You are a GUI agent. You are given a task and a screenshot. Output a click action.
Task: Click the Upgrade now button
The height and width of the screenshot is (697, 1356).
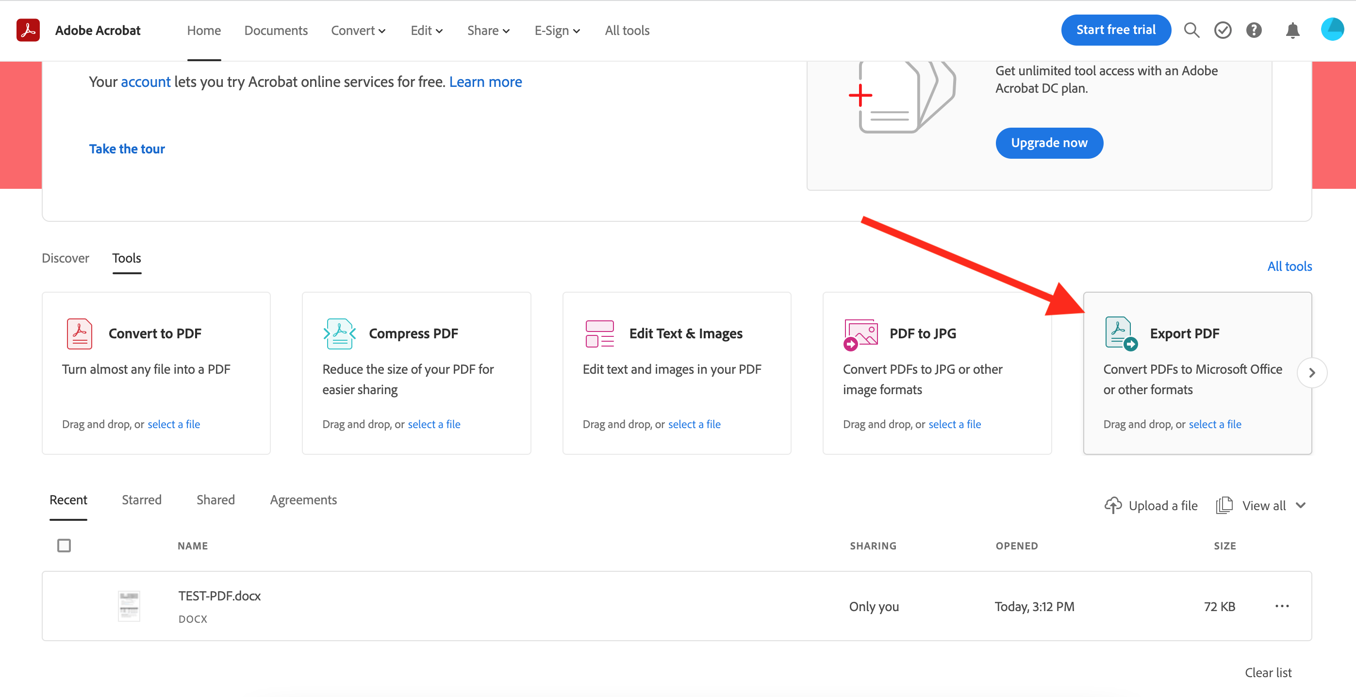[x=1049, y=143]
